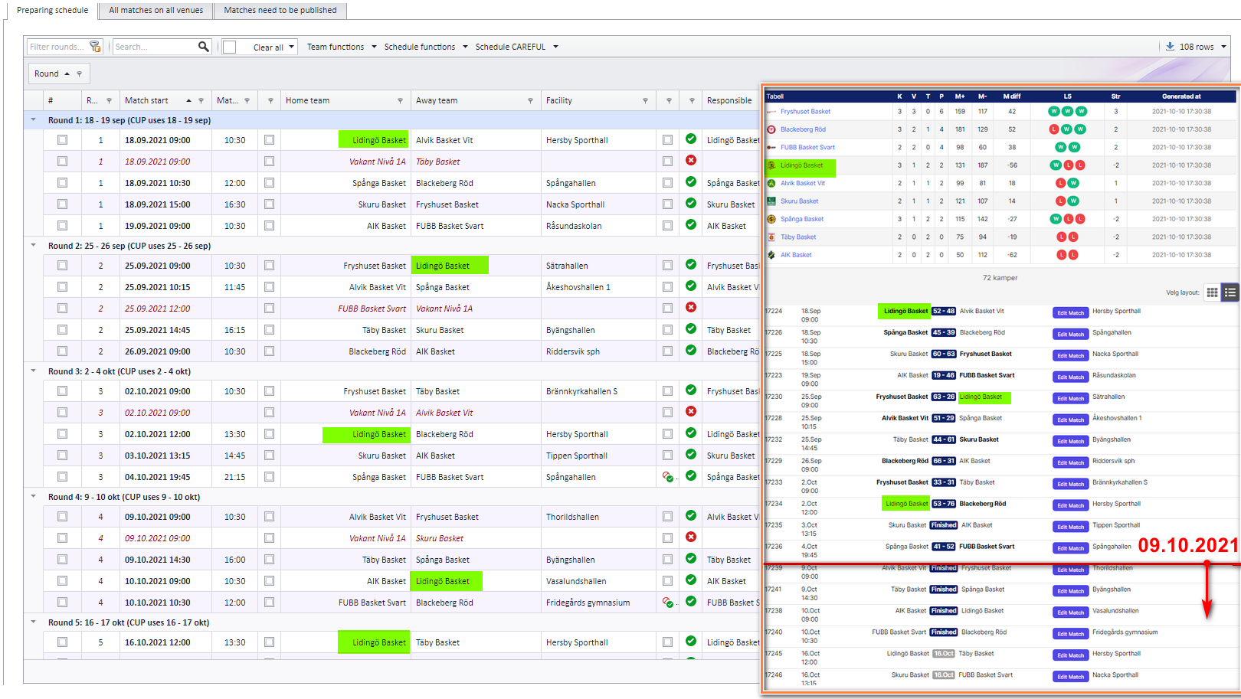Switch to Matches need to be published tab
The height and width of the screenshot is (699, 1241).
click(x=280, y=11)
